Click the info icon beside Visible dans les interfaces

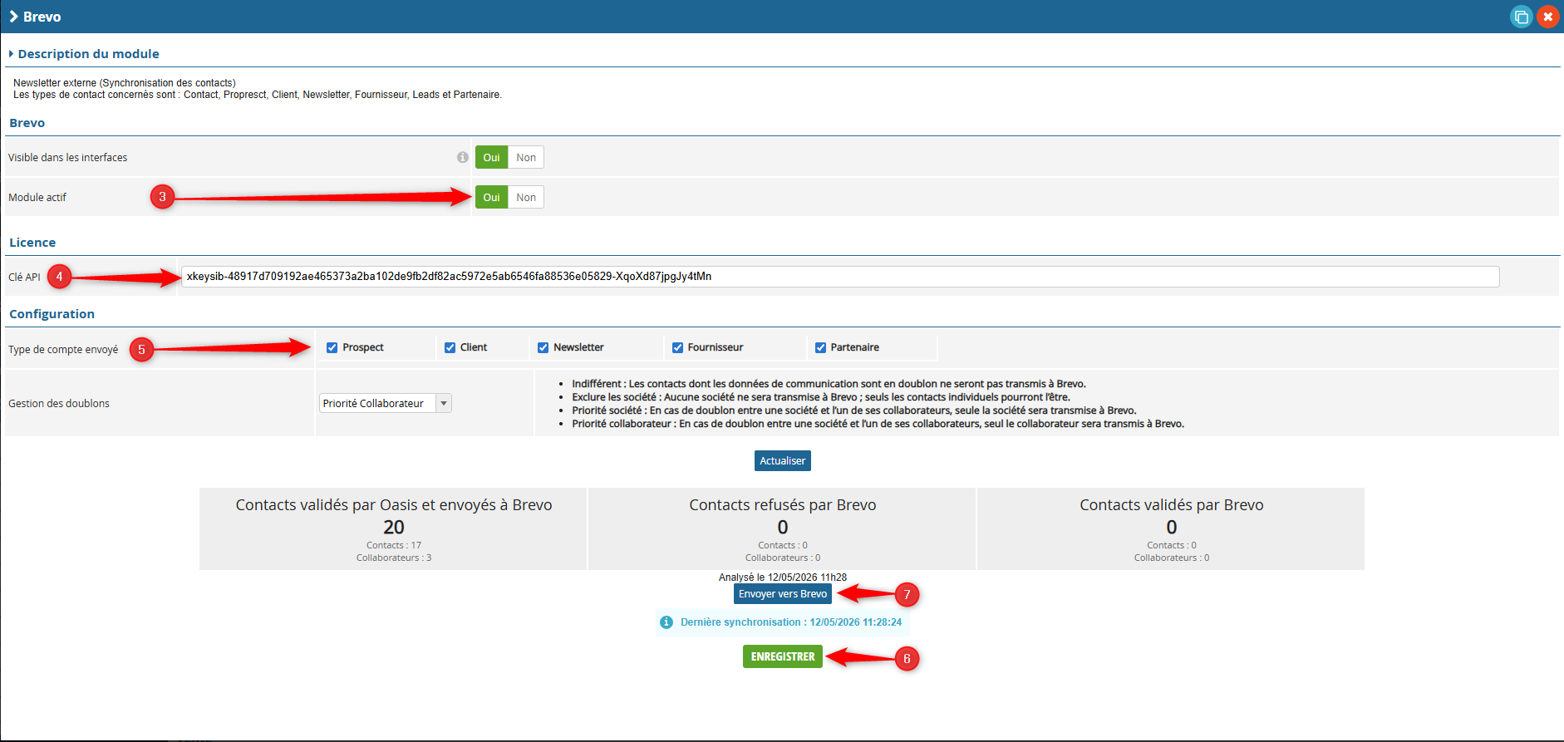point(463,157)
